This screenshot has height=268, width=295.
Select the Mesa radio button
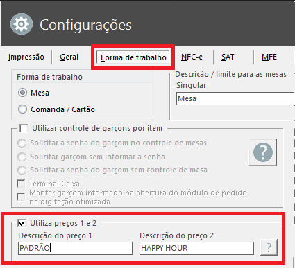click(x=22, y=93)
